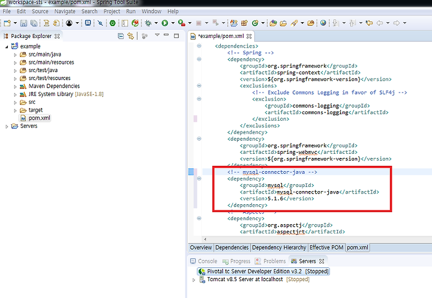Image resolution: width=432 pixels, height=298 pixels.
Task: Close the example/pom.xml editor tab
Action: coord(249,36)
